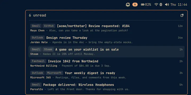Screen dimensions: 191x95
Task: Click the 5h timestamp
Action: [181, 85]
